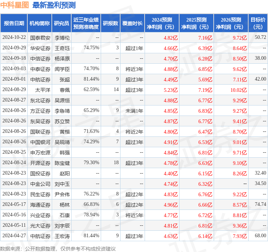Click the 覆盖时长 column header

coord(132,23)
